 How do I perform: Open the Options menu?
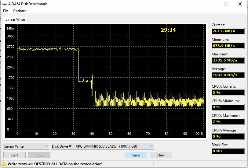(19, 11)
